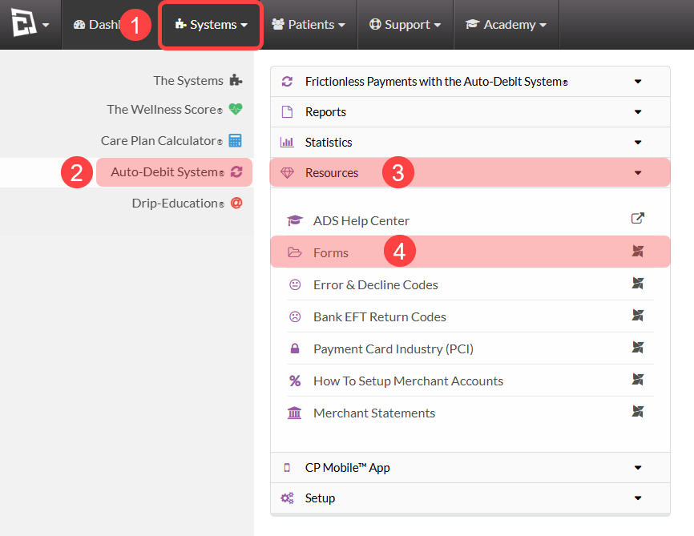Collapse the Resources section arrow
Viewport: 694px width, 536px height.
(638, 172)
